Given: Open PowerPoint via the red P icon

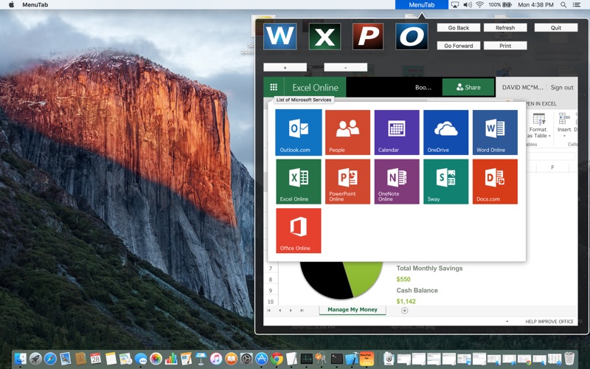Looking at the screenshot, I should pos(368,36).
